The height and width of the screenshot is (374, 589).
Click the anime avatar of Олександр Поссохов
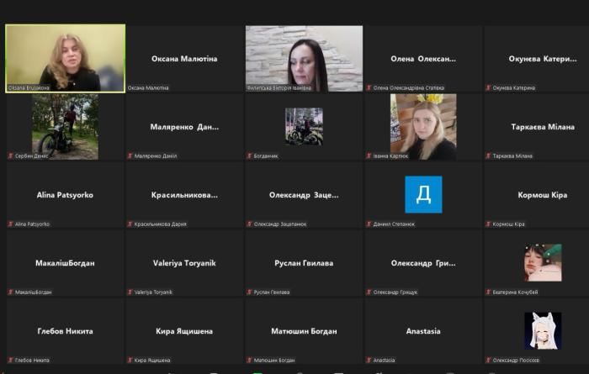point(543,330)
